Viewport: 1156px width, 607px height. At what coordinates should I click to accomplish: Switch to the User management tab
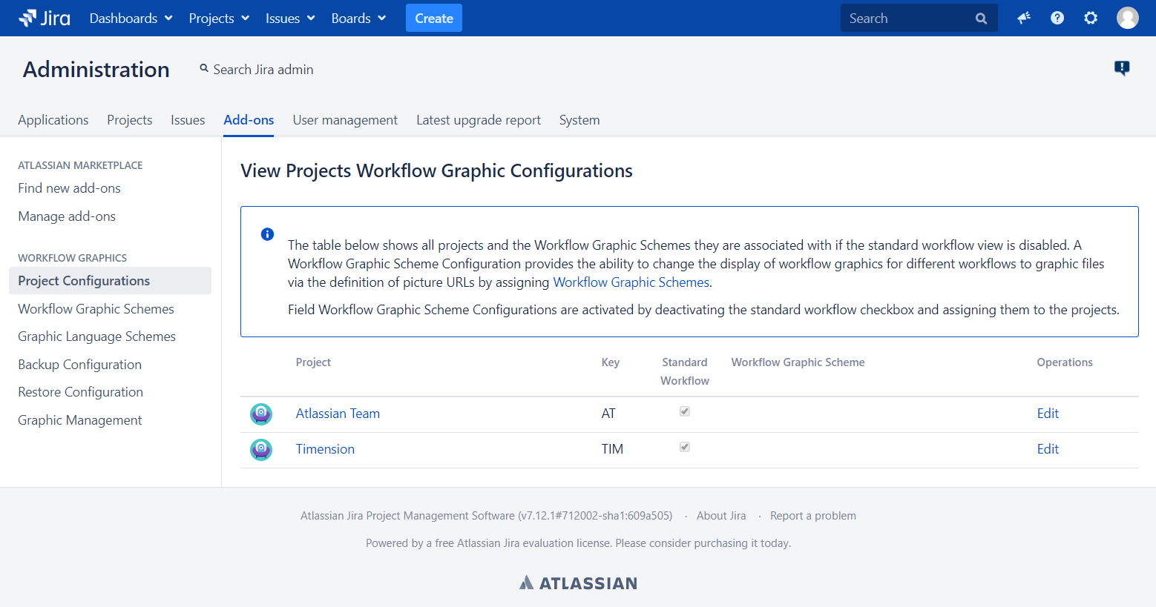pyautogui.click(x=345, y=120)
